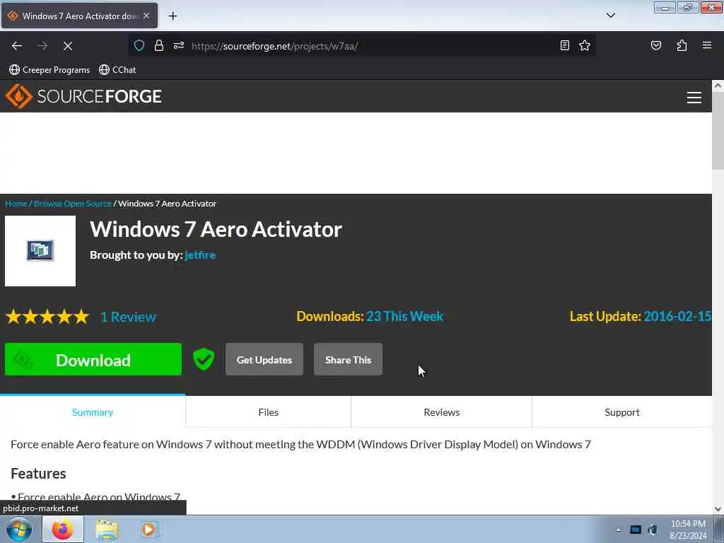Open the Pocket save icon
Viewport: 724px width, 543px height.
click(x=655, y=45)
